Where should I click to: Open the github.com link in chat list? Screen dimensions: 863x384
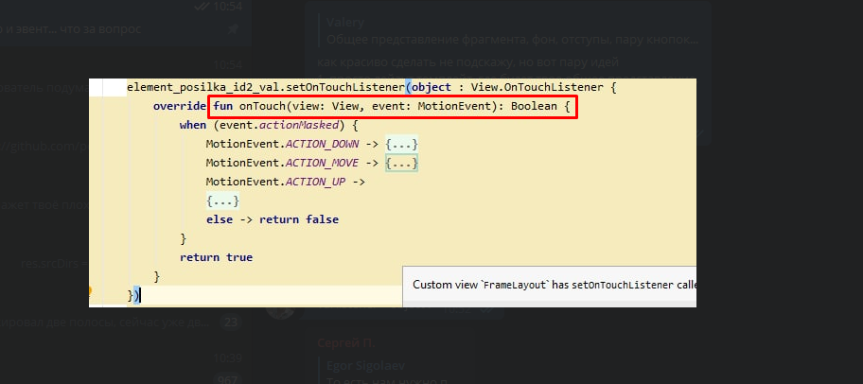pos(44,147)
